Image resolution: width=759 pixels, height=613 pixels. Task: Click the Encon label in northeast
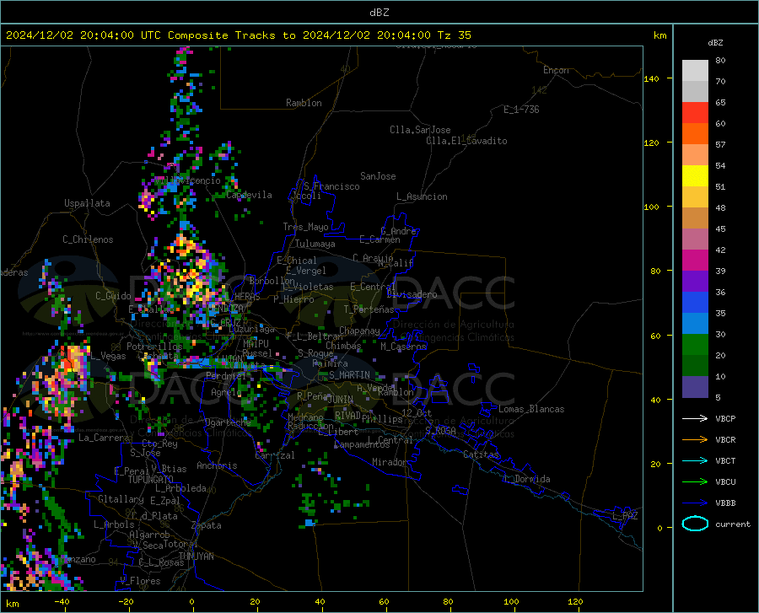(556, 70)
